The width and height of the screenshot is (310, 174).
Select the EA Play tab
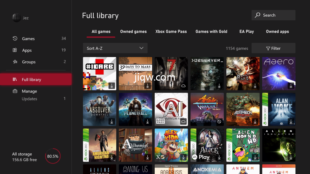(x=246, y=32)
